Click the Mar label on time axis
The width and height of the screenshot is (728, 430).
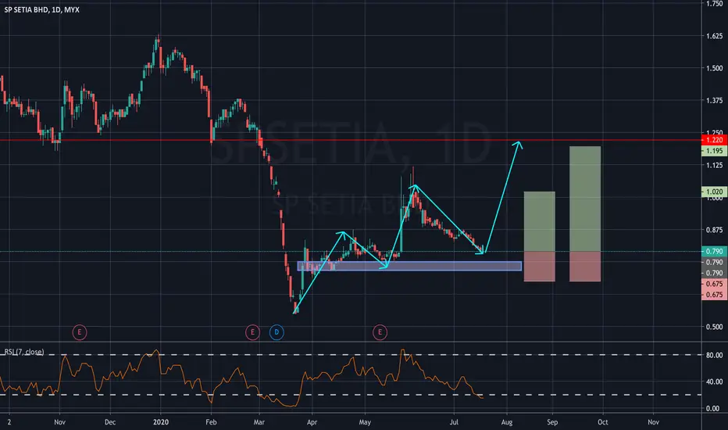259,422
